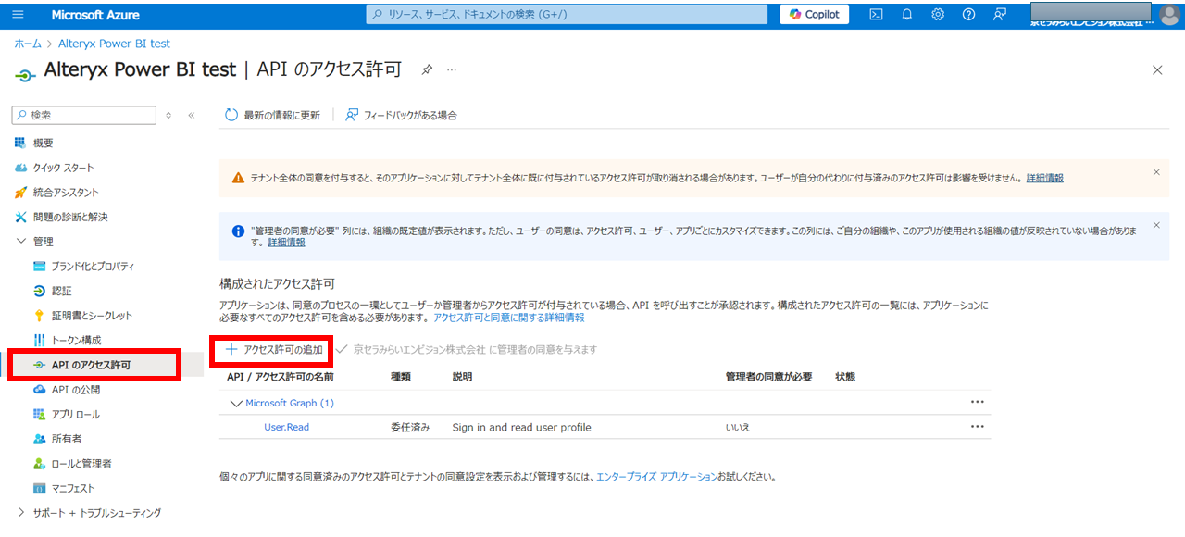Screen dimensions: 1185x537
Task: Open 詳細情報 link in warning banner
Action: 1044,178
